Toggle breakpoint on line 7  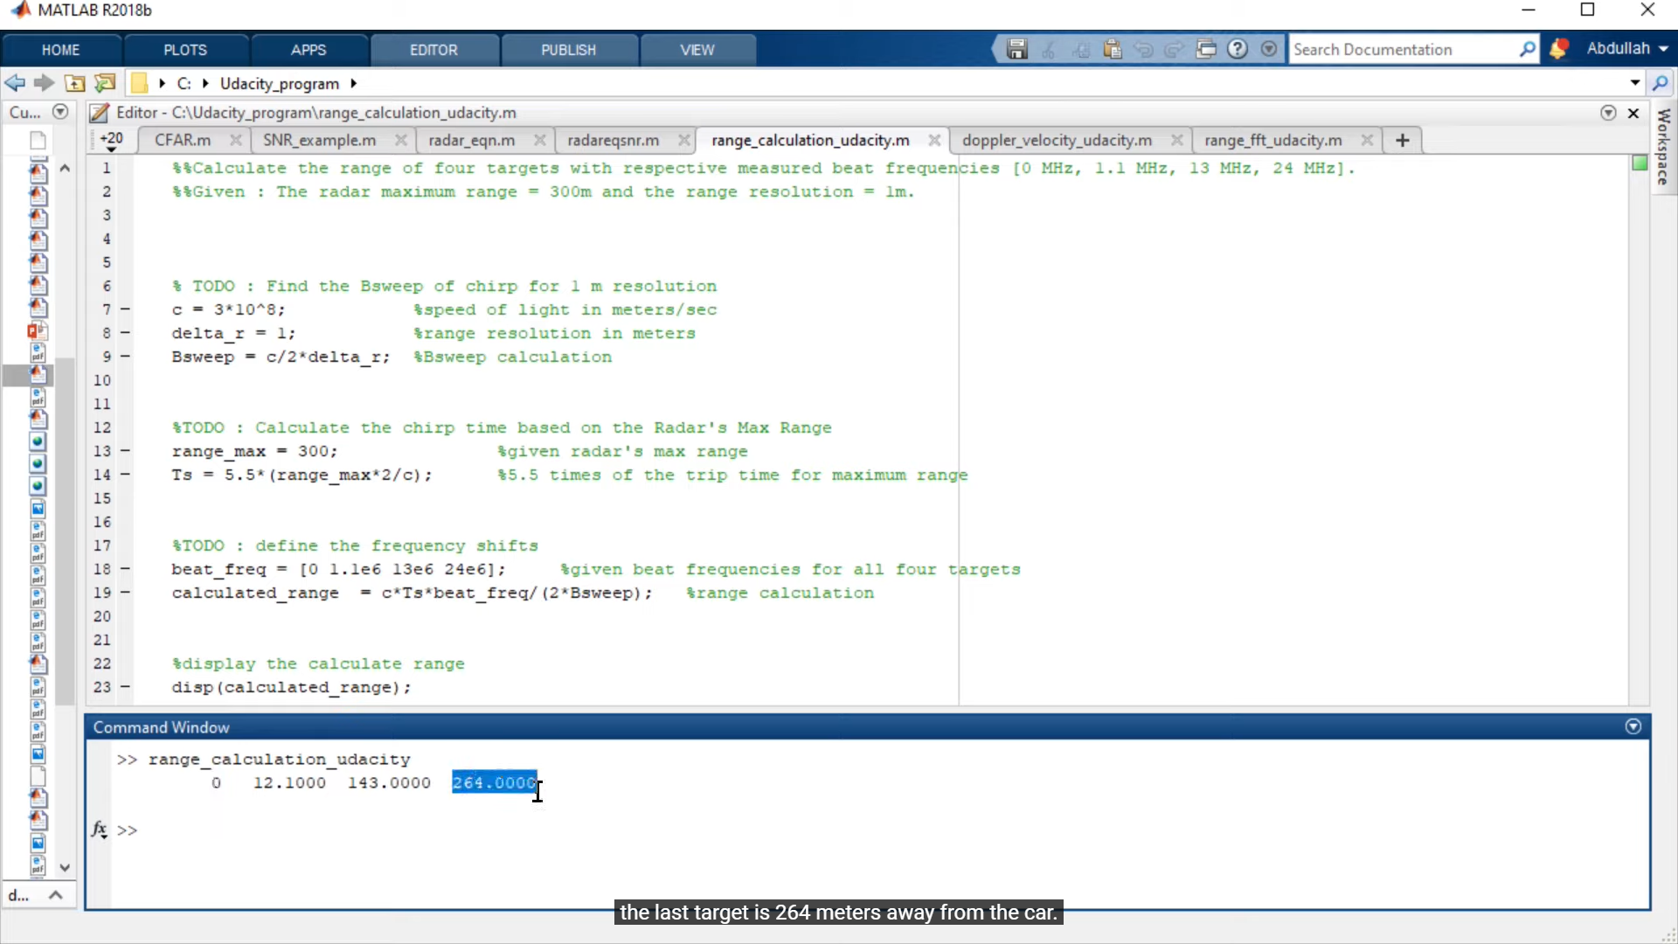click(125, 309)
